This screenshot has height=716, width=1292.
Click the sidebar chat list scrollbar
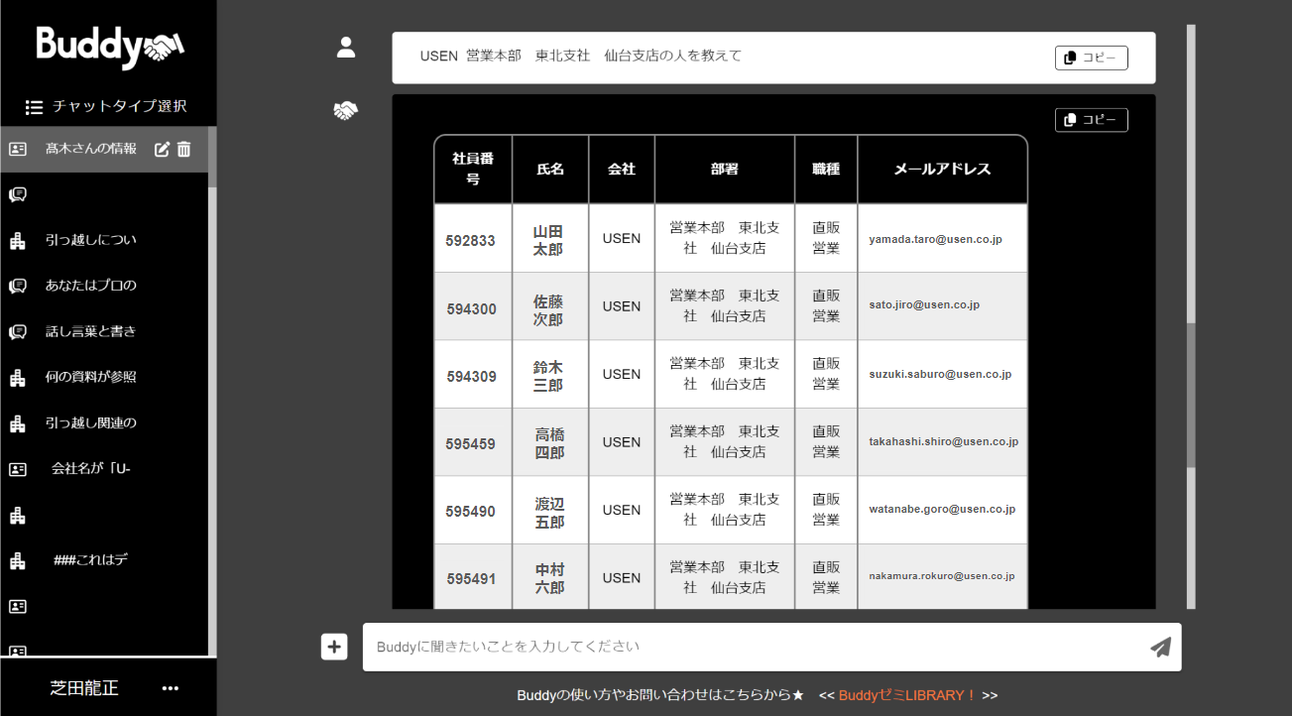(x=212, y=157)
